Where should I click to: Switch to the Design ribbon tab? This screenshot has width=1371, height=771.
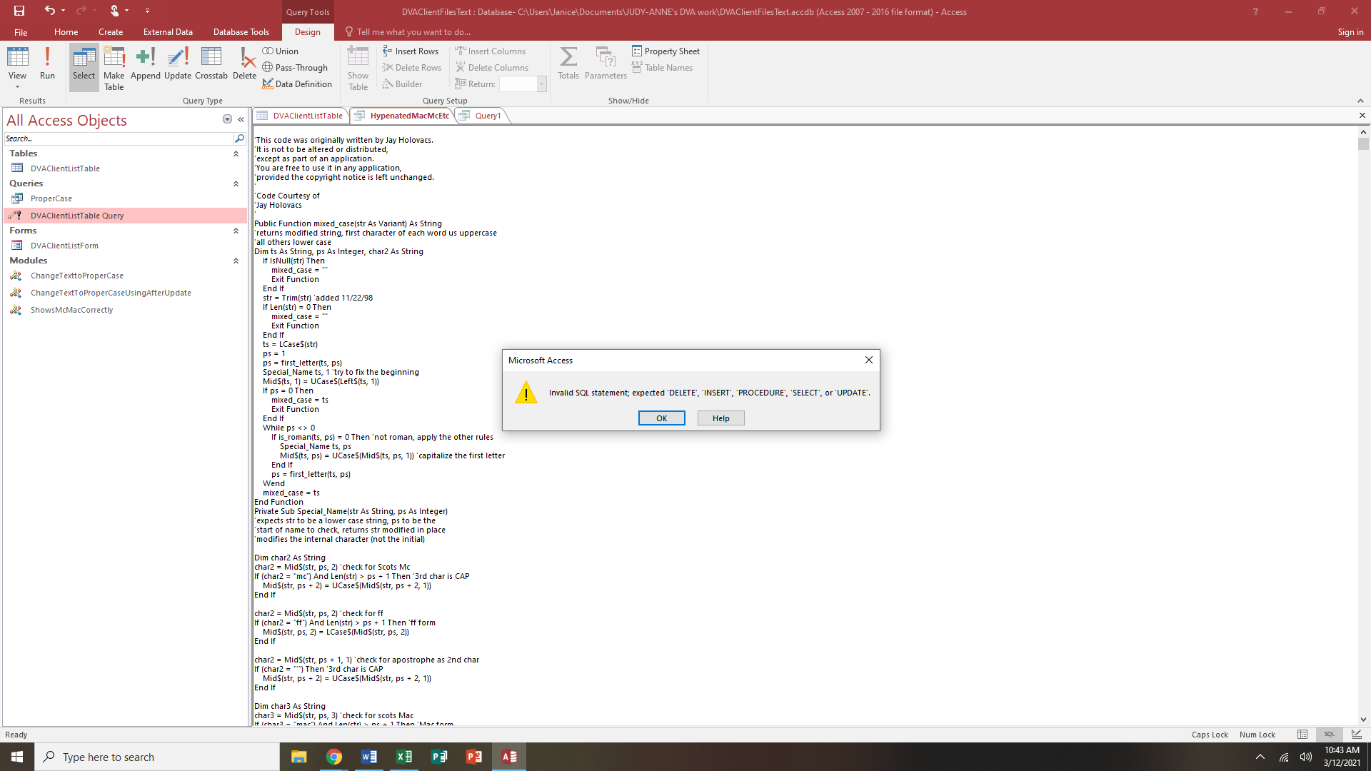click(x=308, y=32)
